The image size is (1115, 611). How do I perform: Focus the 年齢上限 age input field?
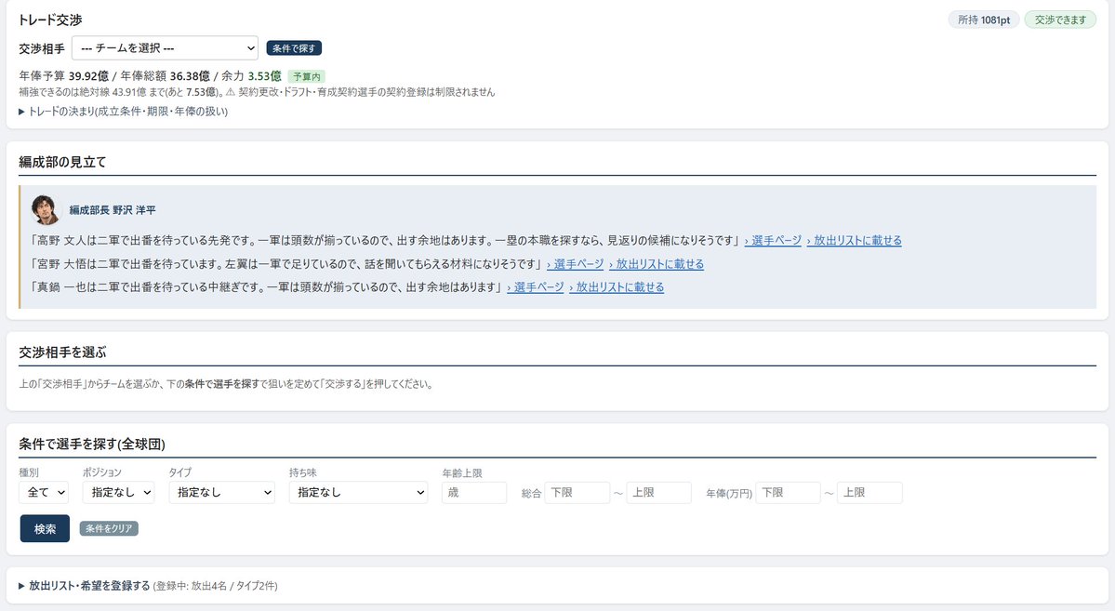(474, 492)
